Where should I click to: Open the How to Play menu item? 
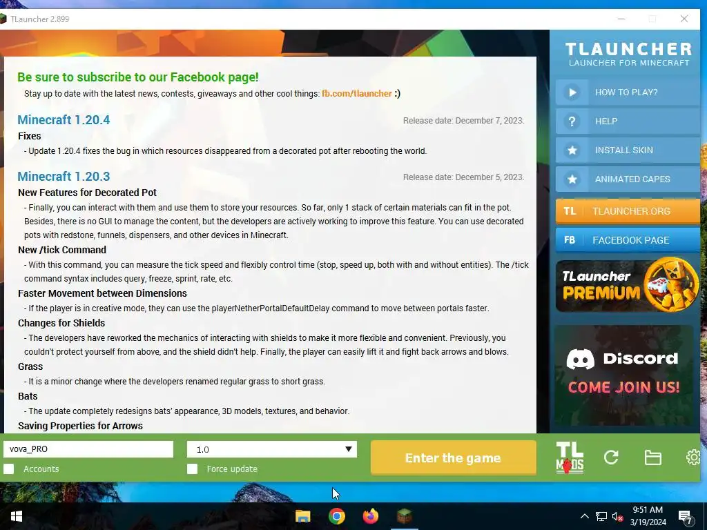(x=628, y=92)
